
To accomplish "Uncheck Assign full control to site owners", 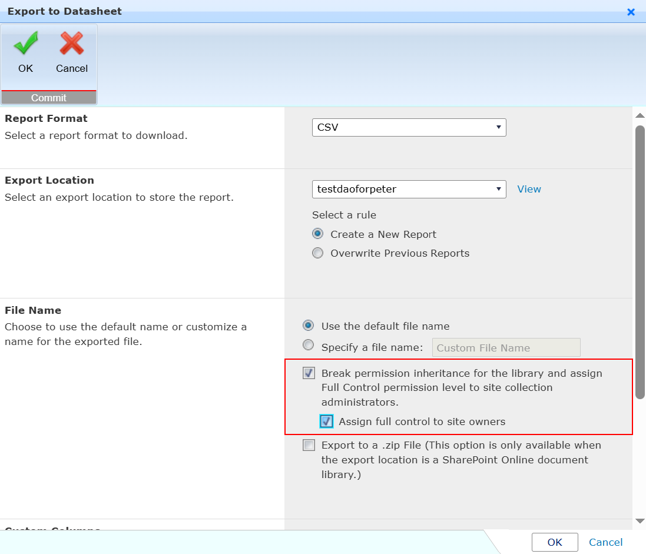I will click(x=326, y=420).
